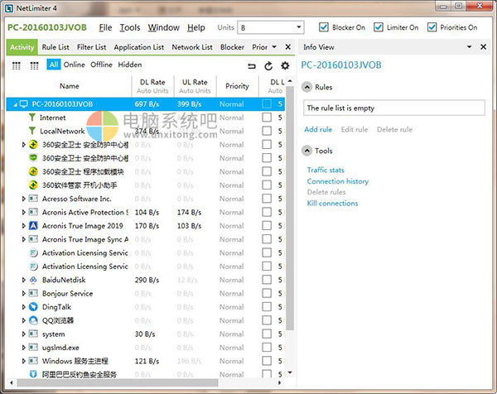Click the system process icon
Viewport: 497px width, 394px height.
(x=33, y=334)
